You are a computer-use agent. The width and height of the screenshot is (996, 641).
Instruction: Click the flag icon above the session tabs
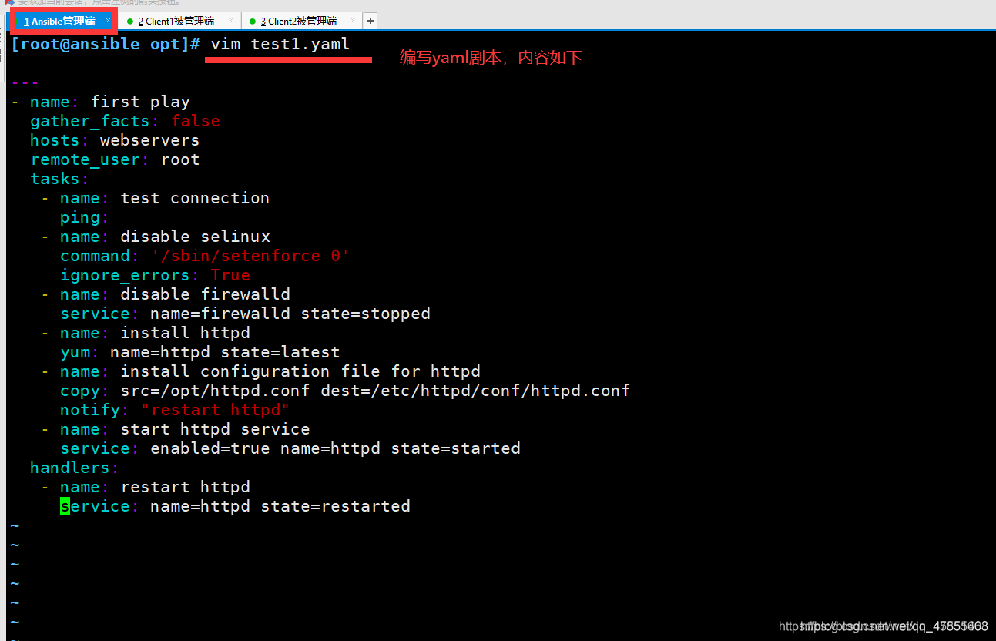pyautogui.click(x=10, y=2)
